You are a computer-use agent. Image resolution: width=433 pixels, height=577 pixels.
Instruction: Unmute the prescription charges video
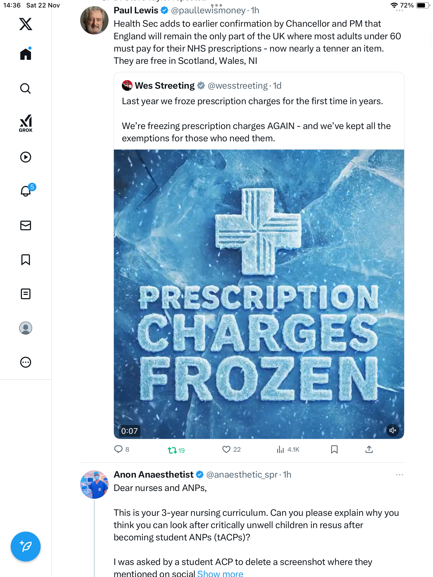pyautogui.click(x=393, y=430)
